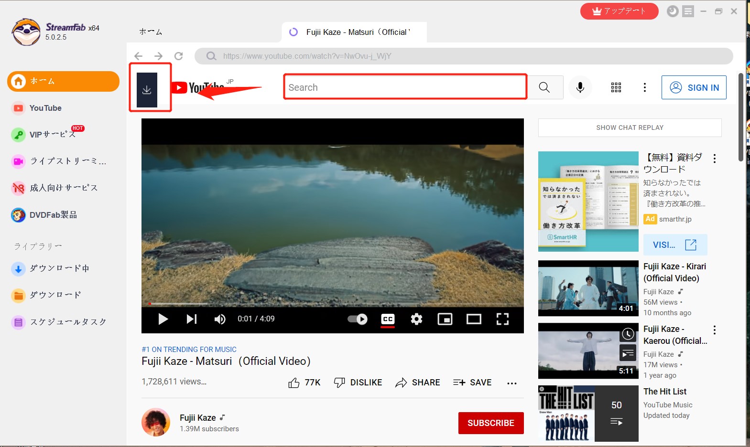Toggle the autoplay switch in player
Screen dimensions: 750x447
(357, 319)
